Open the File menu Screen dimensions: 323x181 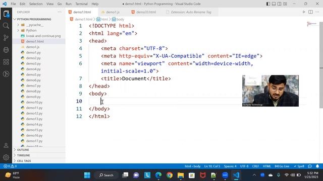click(13, 4)
